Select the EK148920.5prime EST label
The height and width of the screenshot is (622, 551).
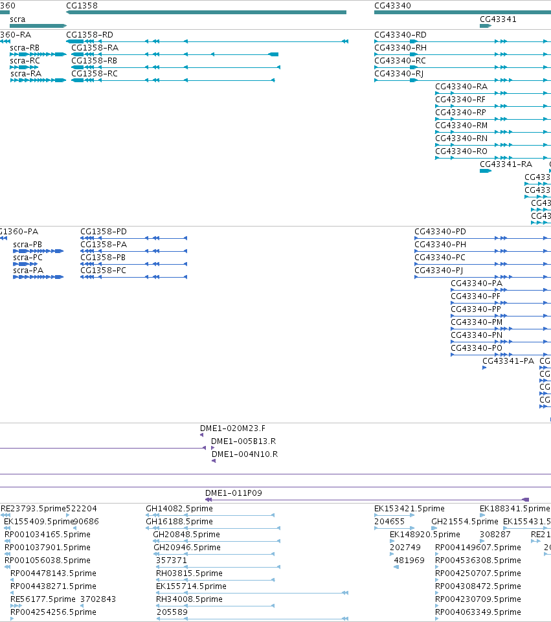point(425,535)
